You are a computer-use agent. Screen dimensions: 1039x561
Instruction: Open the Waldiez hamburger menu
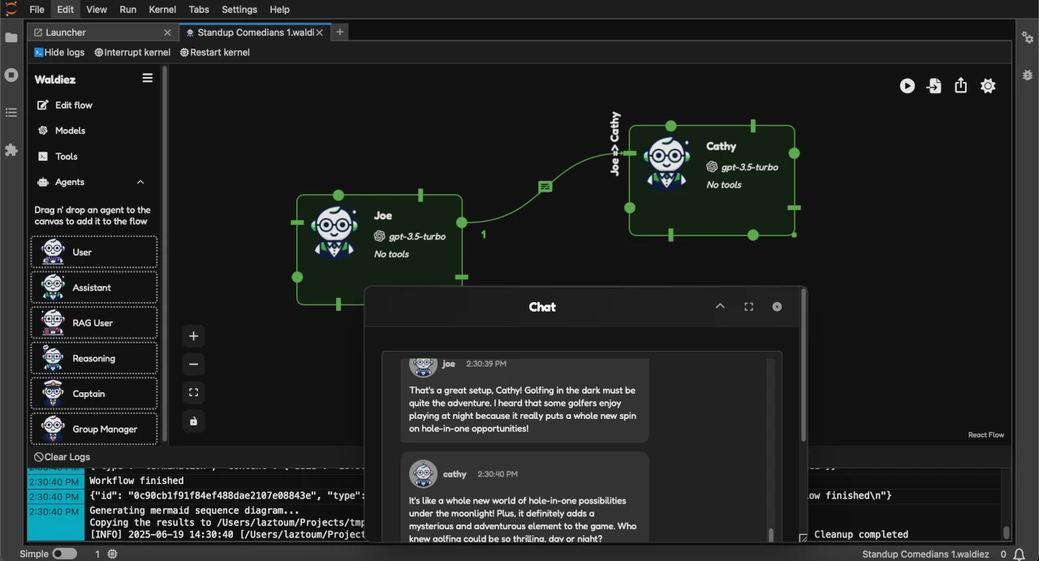(x=147, y=78)
